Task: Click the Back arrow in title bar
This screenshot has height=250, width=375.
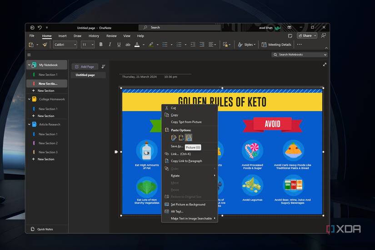Action: (x=32, y=28)
